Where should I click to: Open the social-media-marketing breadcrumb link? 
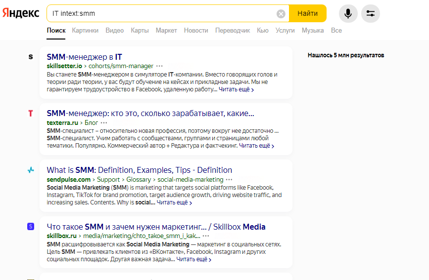pos(191,179)
